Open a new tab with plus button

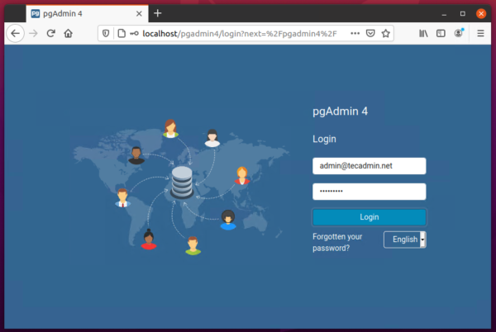click(158, 13)
